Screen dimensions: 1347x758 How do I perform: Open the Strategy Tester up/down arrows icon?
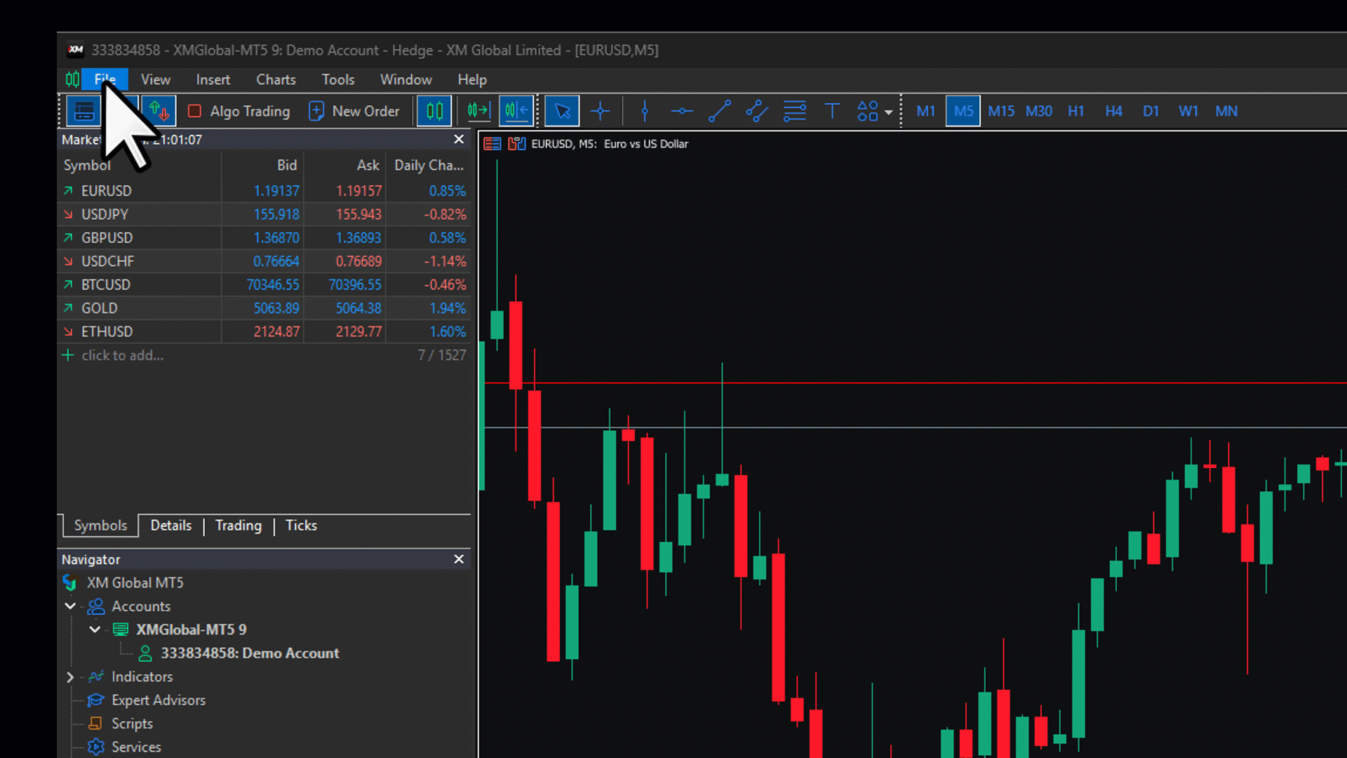tap(159, 111)
